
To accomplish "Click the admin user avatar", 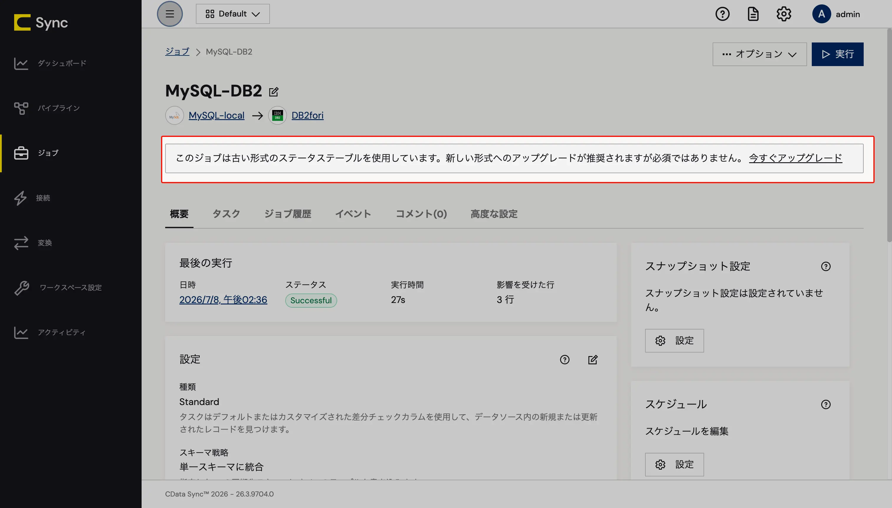I will pos(822,14).
